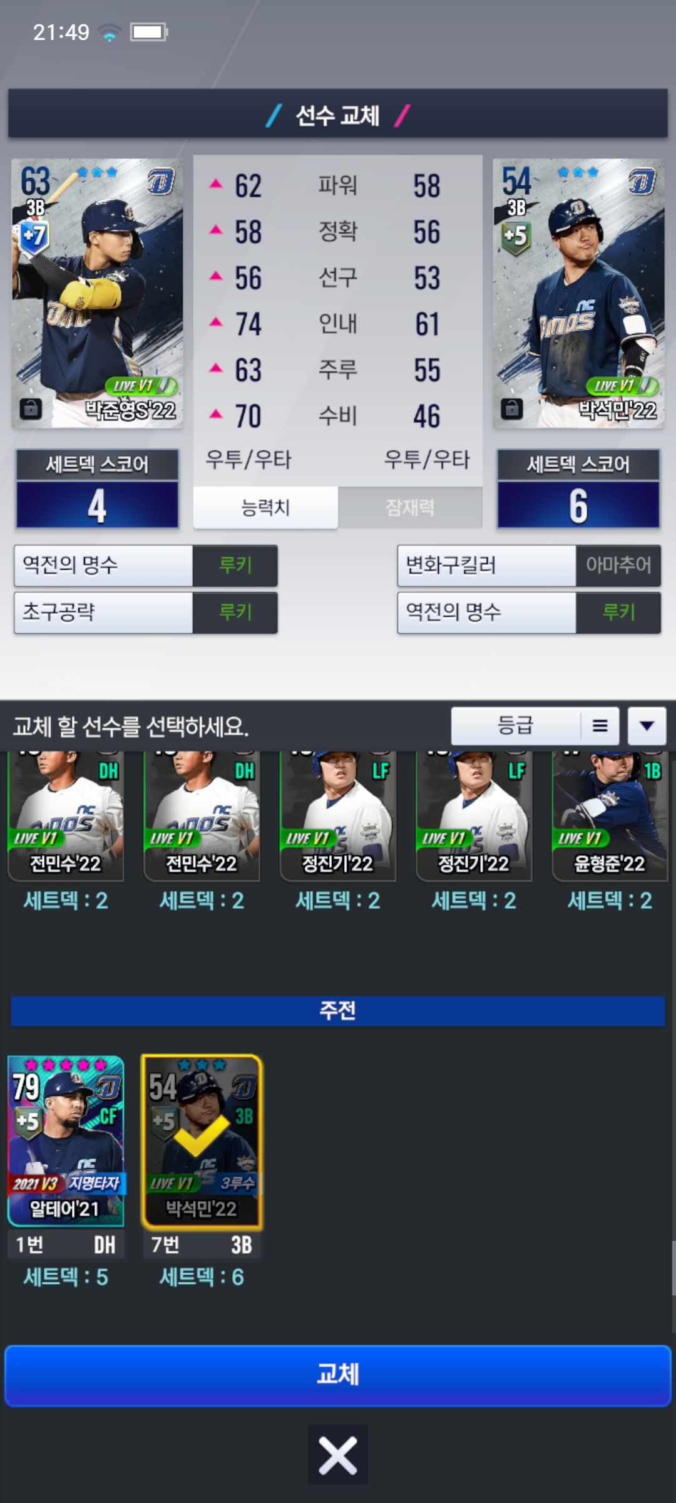The width and height of the screenshot is (676, 1503).
Task: Tap the battery status icon
Action: [x=148, y=32]
